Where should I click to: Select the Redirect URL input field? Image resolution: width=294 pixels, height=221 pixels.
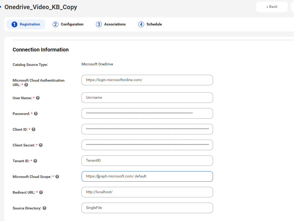[x=147, y=192]
